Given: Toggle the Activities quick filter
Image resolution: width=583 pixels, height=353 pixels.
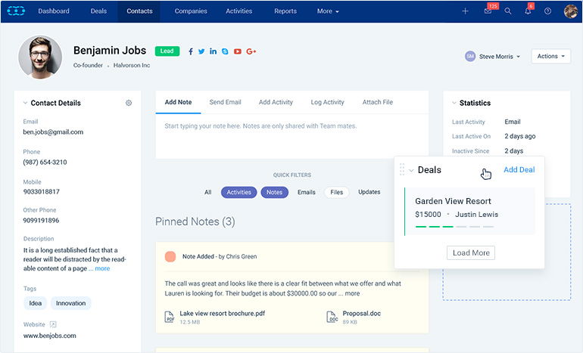Looking at the screenshot, I should click(x=238, y=192).
